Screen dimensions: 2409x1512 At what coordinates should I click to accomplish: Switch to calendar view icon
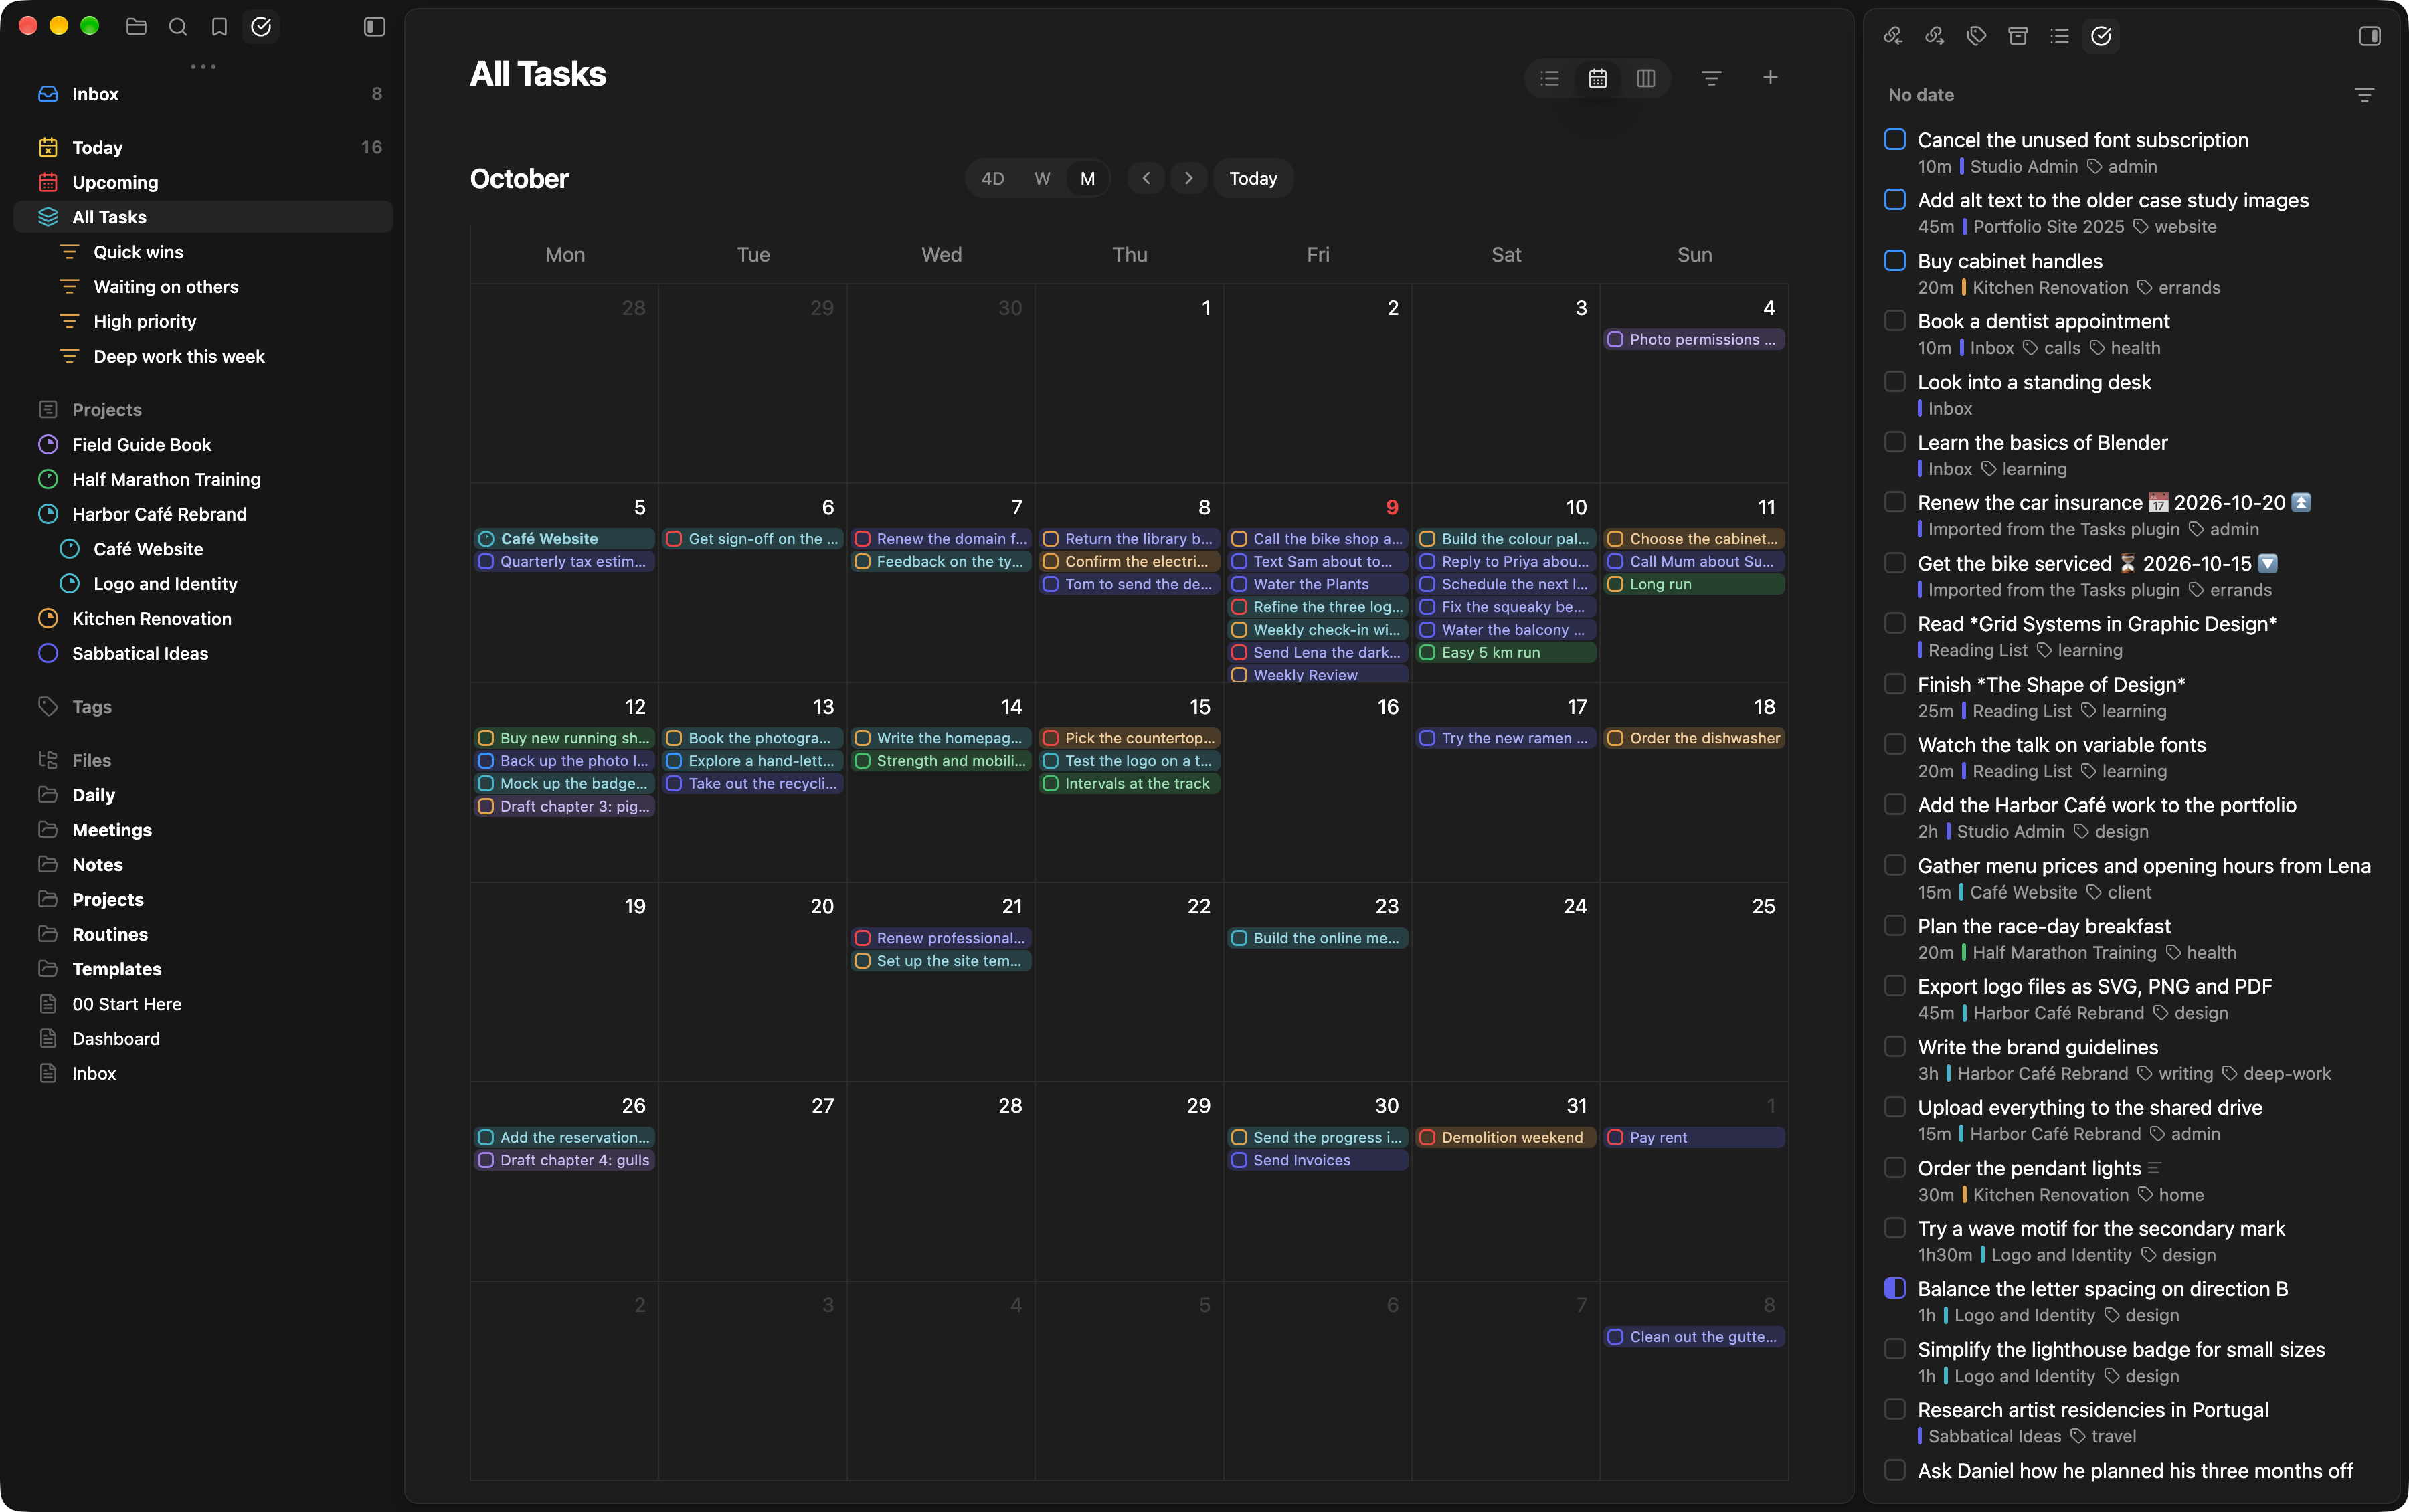click(x=1598, y=78)
